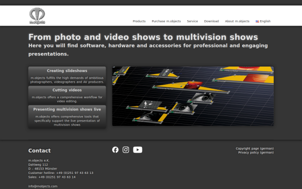
Task: Open Privacy policy (german) link
Action: click(x=256, y=153)
